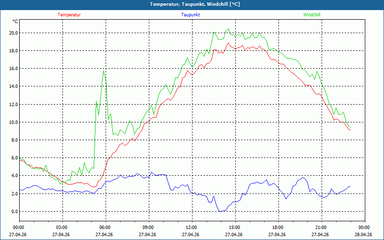Click the °C unit label above the y-axis

coord(15,22)
